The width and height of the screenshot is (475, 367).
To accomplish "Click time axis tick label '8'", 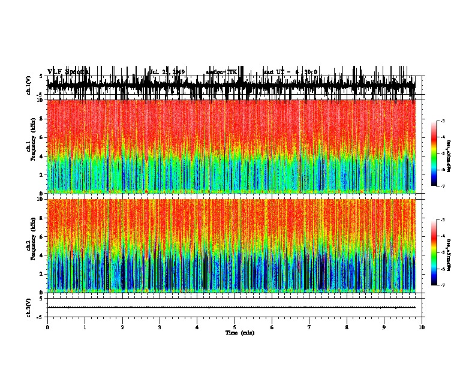I will (347, 327).
